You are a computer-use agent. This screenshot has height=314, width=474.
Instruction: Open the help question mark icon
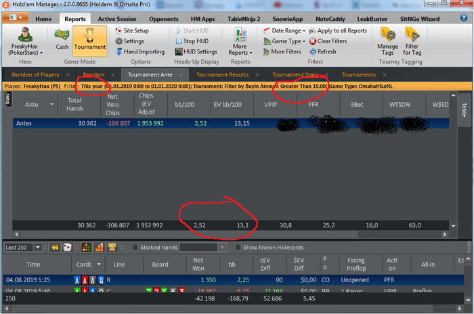[464, 18]
